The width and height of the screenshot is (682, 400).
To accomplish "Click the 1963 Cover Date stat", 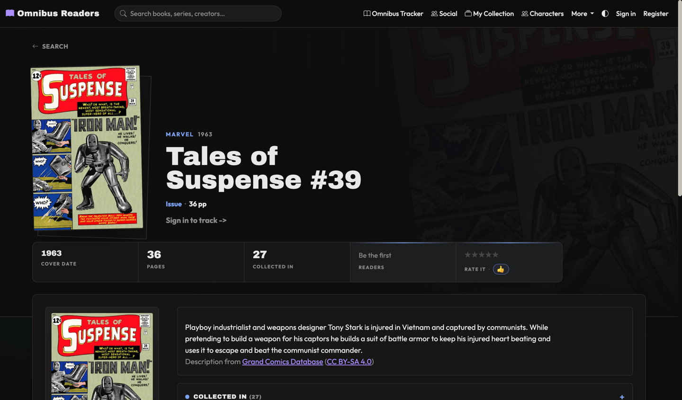I will pyautogui.click(x=85, y=262).
